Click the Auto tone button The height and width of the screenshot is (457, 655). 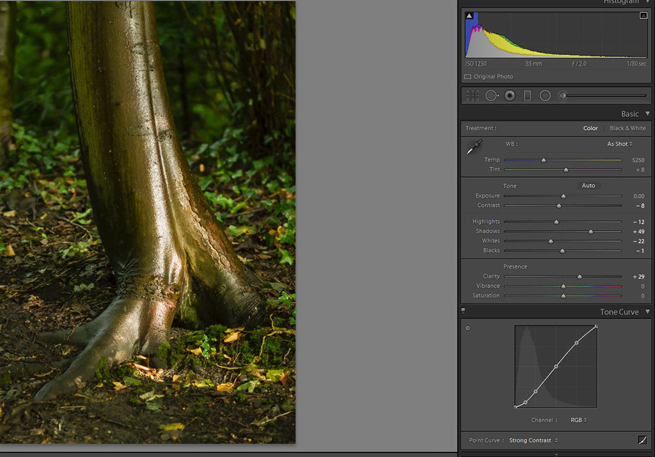588,186
